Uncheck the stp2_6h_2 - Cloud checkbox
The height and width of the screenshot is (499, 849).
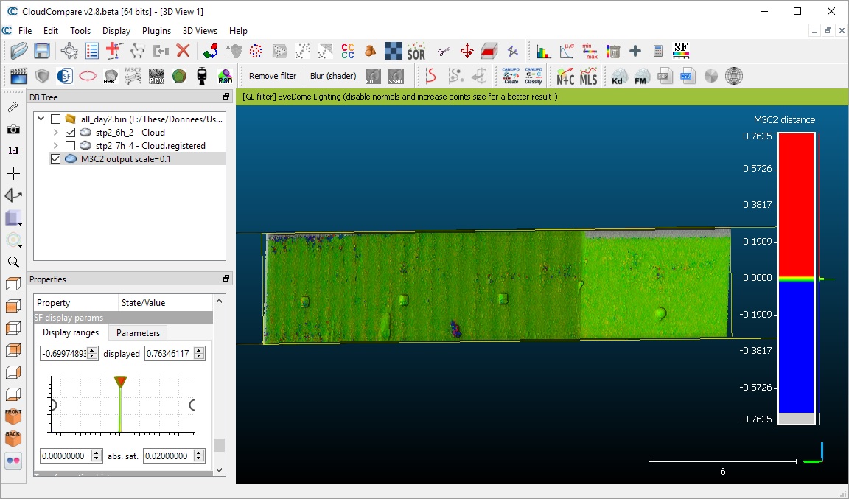(71, 133)
